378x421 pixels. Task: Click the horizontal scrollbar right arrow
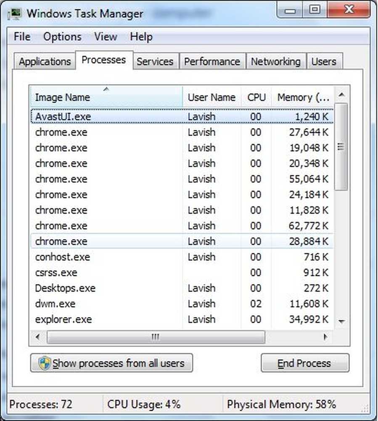click(x=325, y=337)
